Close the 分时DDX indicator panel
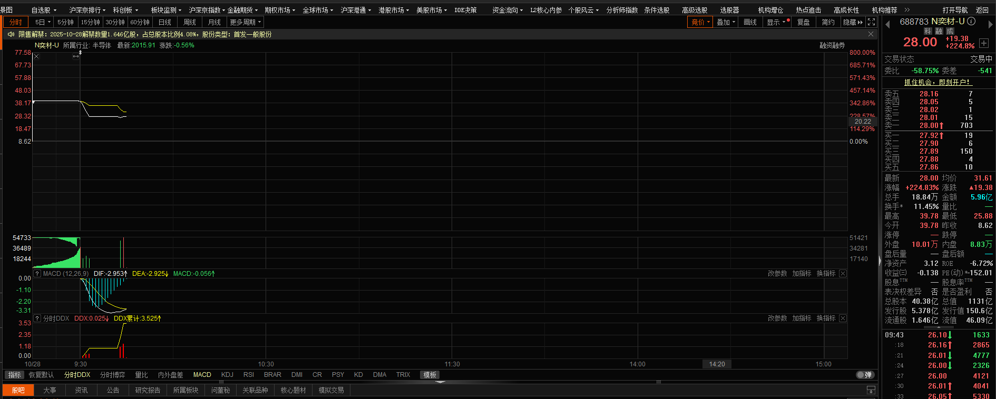The width and height of the screenshot is (996, 399). pos(843,318)
